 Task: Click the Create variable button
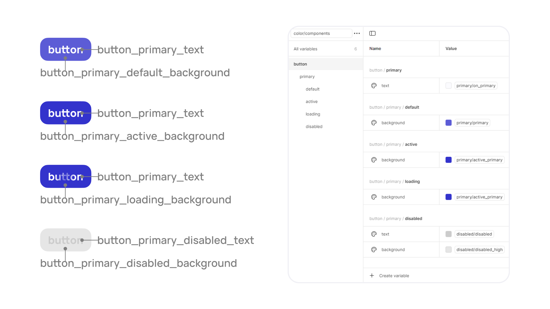(x=394, y=276)
